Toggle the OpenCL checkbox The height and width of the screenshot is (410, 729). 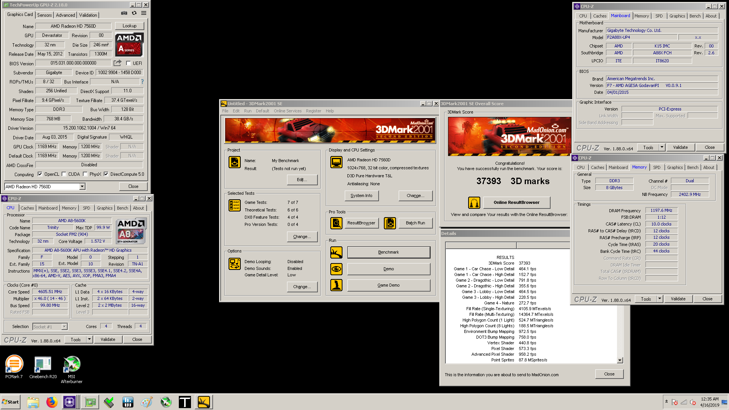coord(40,174)
